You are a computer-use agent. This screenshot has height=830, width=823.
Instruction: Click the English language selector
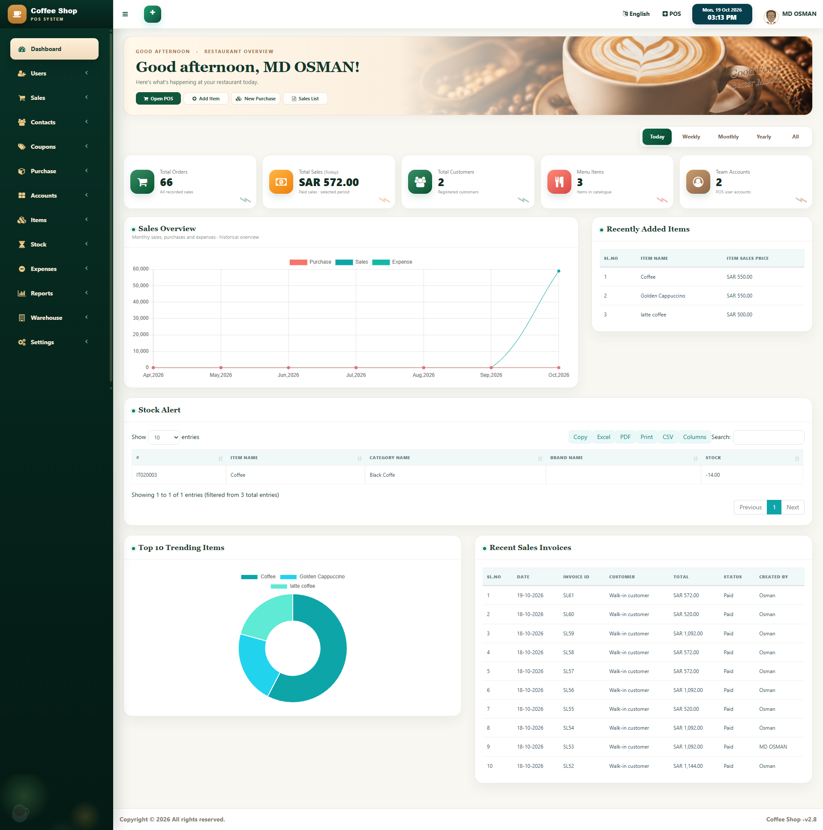pyautogui.click(x=636, y=14)
